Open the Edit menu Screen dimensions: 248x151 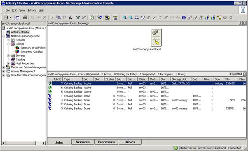coord(14,10)
